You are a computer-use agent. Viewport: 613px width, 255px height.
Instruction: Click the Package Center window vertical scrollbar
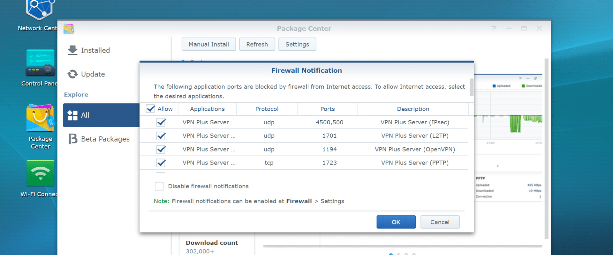point(546,148)
